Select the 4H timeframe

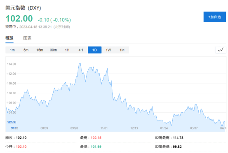81,50
